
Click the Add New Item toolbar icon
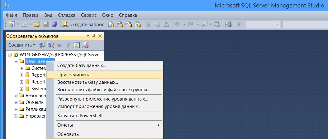pos(25,25)
